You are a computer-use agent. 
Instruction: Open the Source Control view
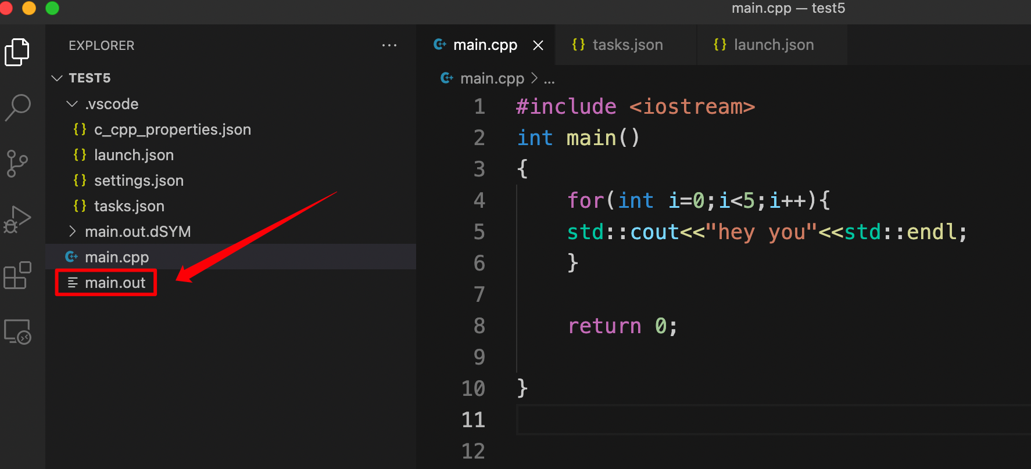[x=17, y=164]
